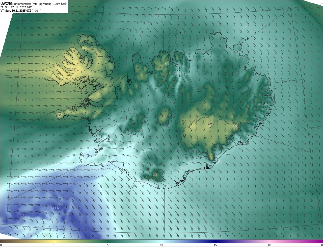
Task: Click the "3.9" value label on the map
Action: pyautogui.click(x=155, y=174)
